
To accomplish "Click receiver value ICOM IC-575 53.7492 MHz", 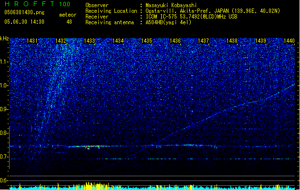I will click(x=191, y=17).
